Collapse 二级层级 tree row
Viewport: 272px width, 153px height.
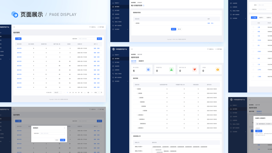137,93
